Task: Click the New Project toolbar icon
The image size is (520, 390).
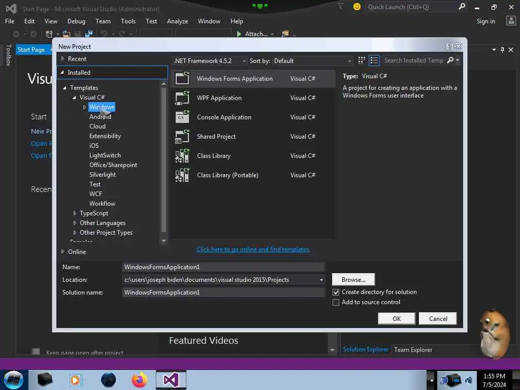Action: pyautogui.click(x=49, y=34)
